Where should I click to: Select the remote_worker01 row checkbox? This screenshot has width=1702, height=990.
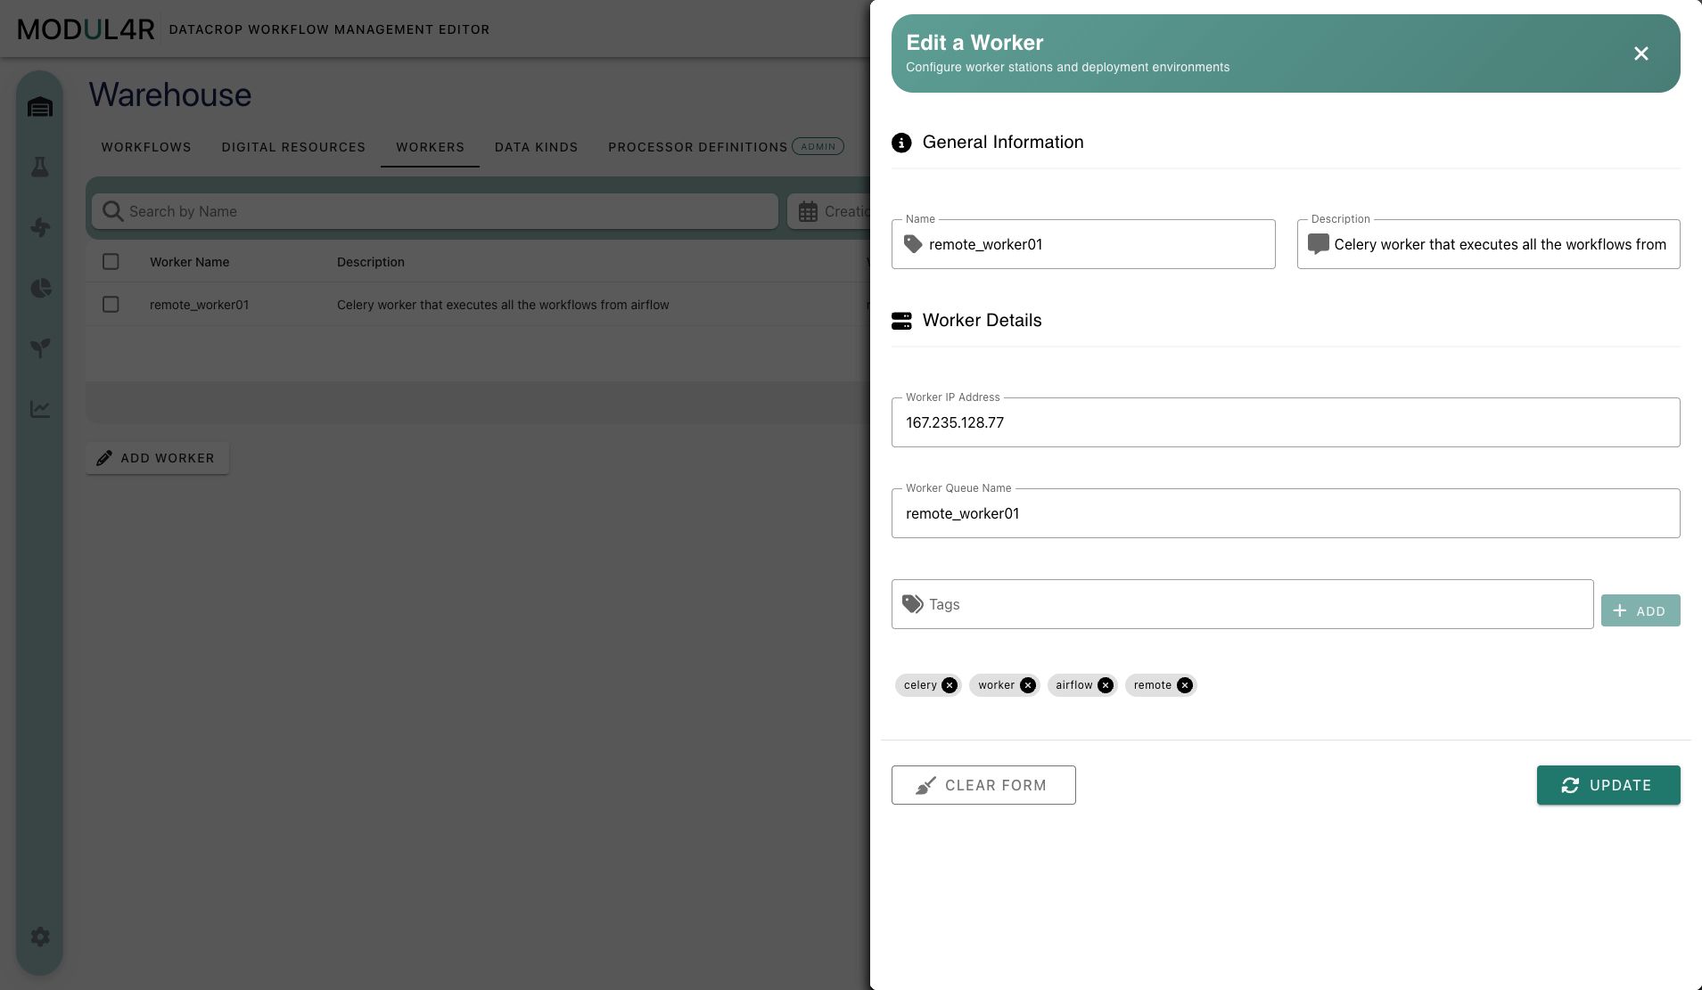tap(111, 305)
